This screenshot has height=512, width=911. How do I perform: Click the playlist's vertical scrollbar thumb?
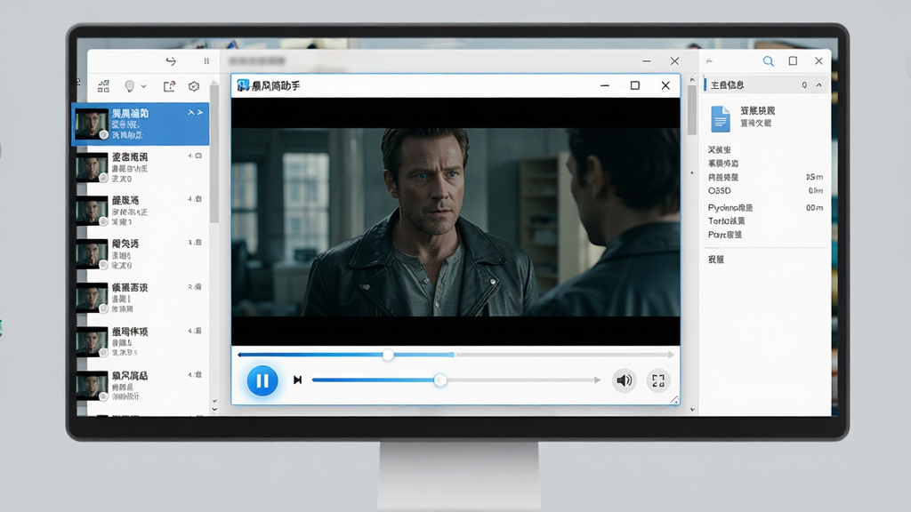(214, 154)
